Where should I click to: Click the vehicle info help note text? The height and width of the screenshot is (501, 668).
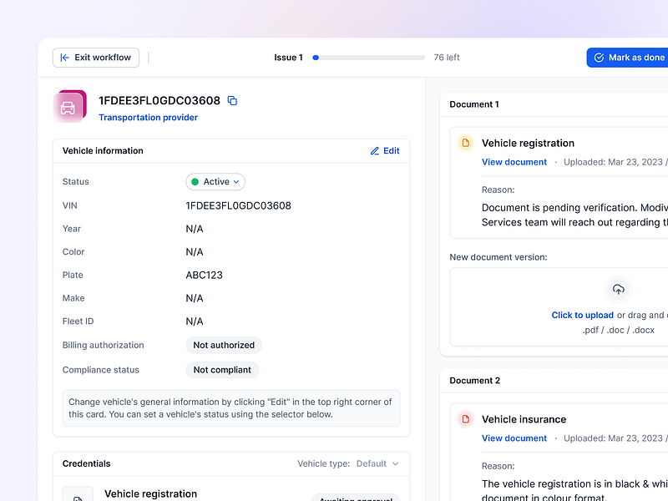click(x=231, y=408)
